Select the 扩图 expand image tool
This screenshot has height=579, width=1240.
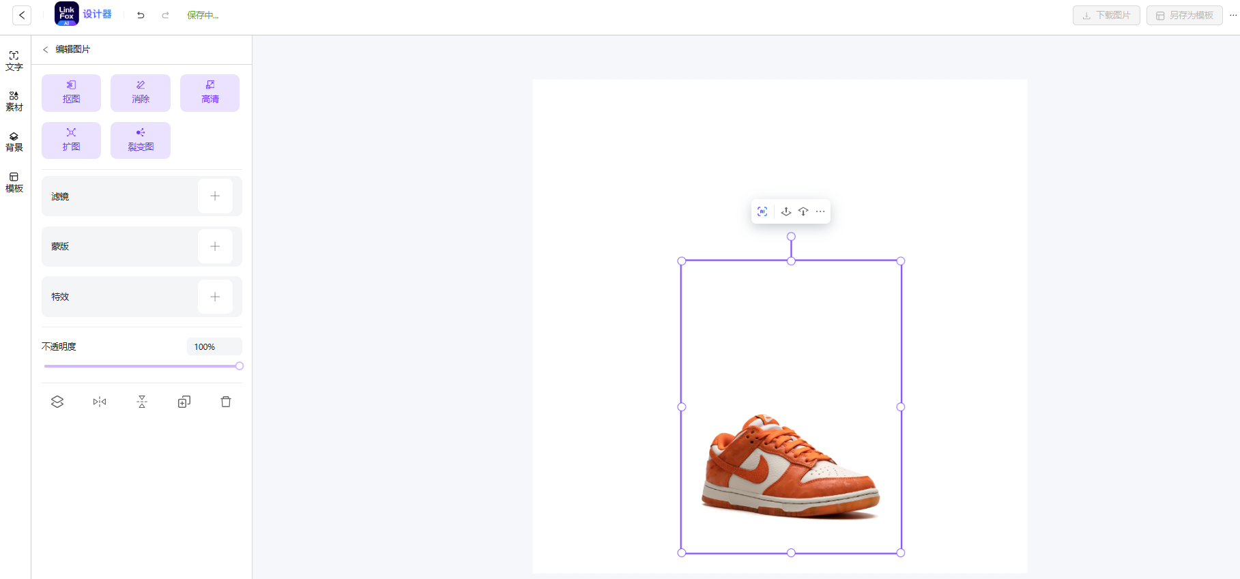click(x=71, y=140)
